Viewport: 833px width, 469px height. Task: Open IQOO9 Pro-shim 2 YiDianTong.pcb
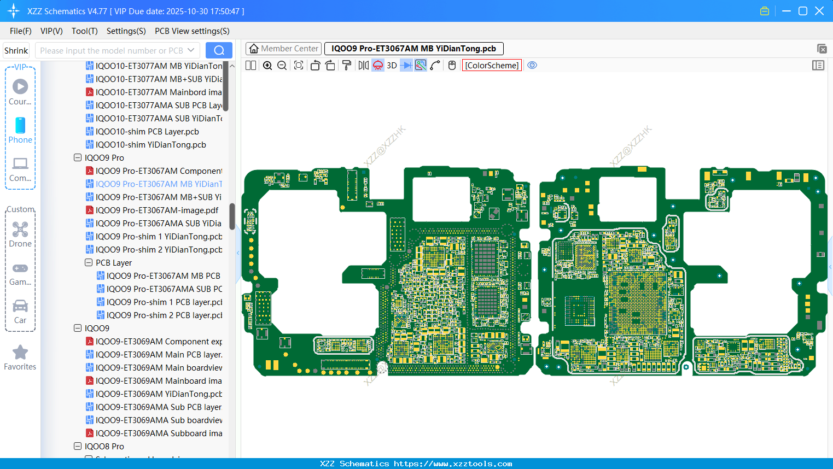tap(154, 250)
